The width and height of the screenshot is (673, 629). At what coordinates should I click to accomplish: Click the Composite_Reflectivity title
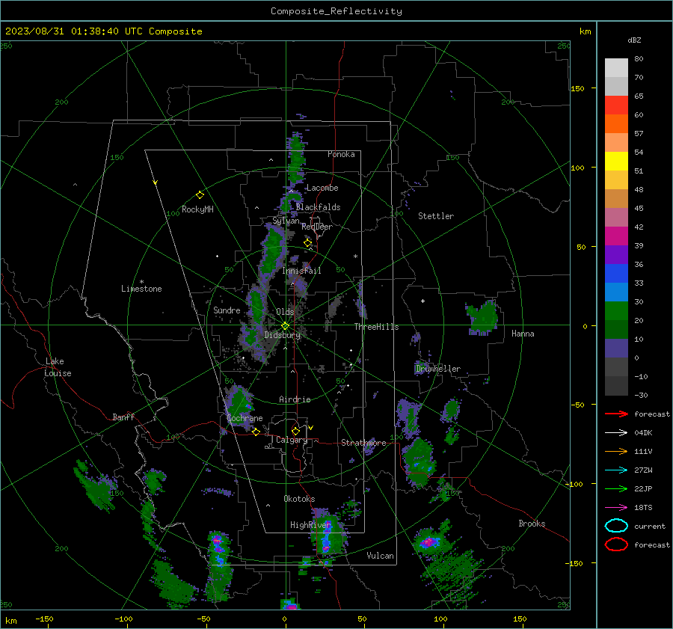tap(336, 11)
